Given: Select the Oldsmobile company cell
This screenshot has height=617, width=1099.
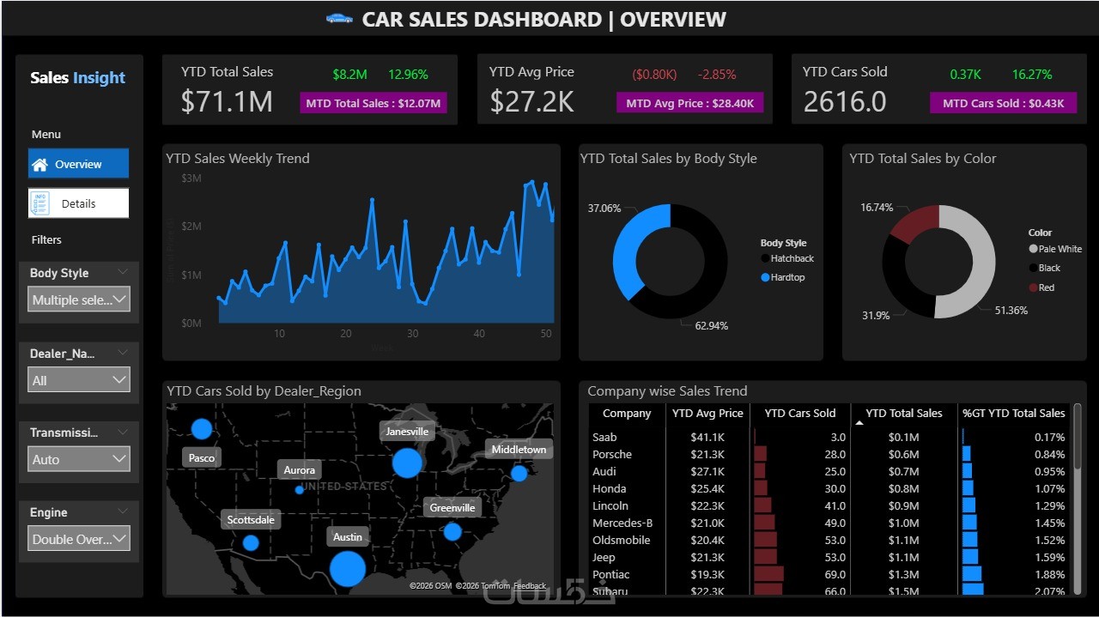Looking at the screenshot, I should tap(621, 540).
